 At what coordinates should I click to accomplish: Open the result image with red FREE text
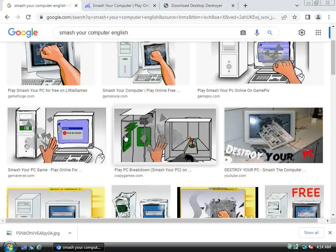(x=294, y=202)
